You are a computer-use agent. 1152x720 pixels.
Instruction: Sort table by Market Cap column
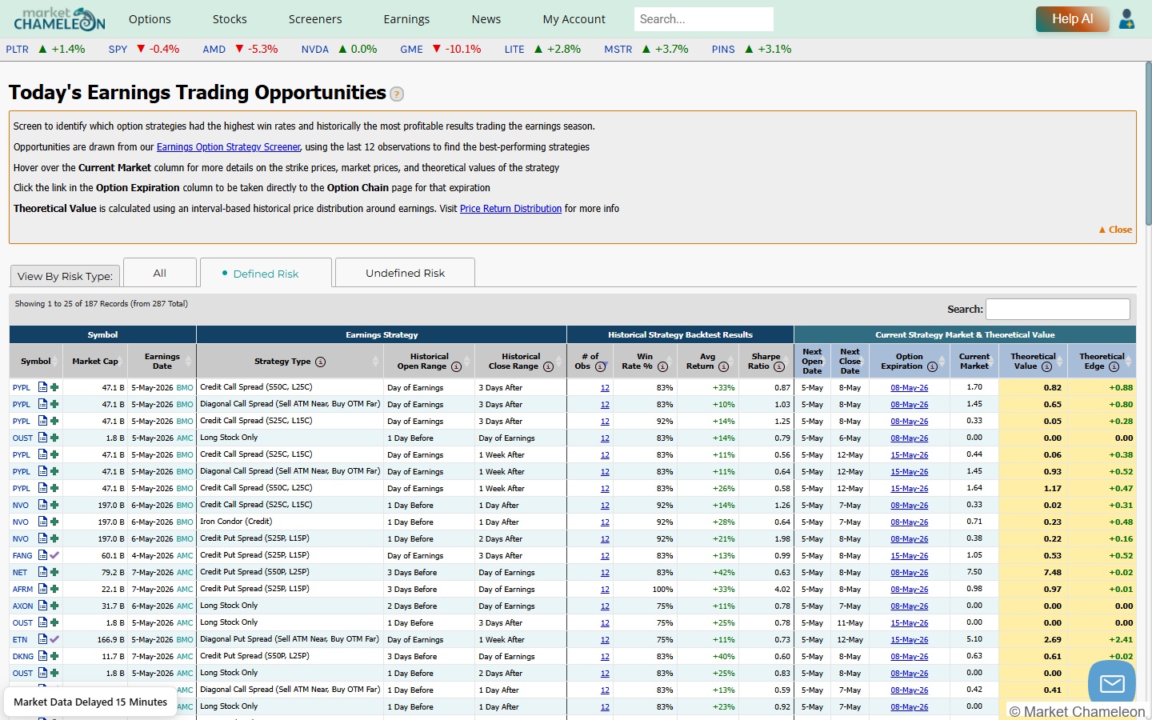95,362
